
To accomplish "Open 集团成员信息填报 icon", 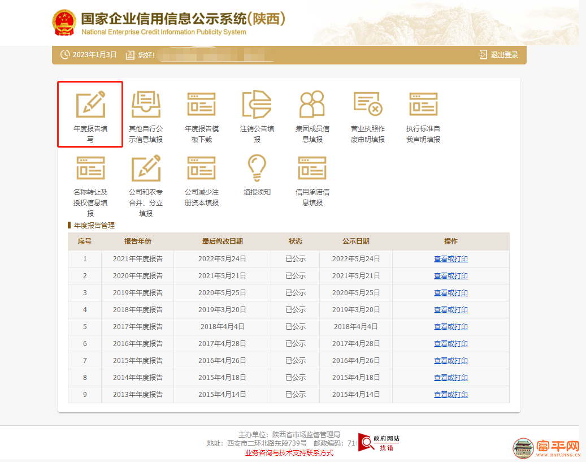I will coord(312,104).
